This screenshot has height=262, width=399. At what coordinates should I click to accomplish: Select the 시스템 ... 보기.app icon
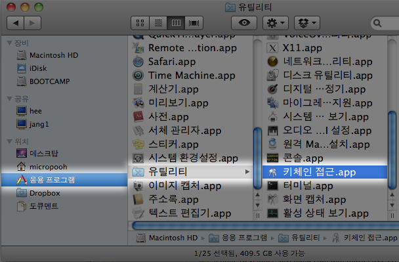(272, 117)
